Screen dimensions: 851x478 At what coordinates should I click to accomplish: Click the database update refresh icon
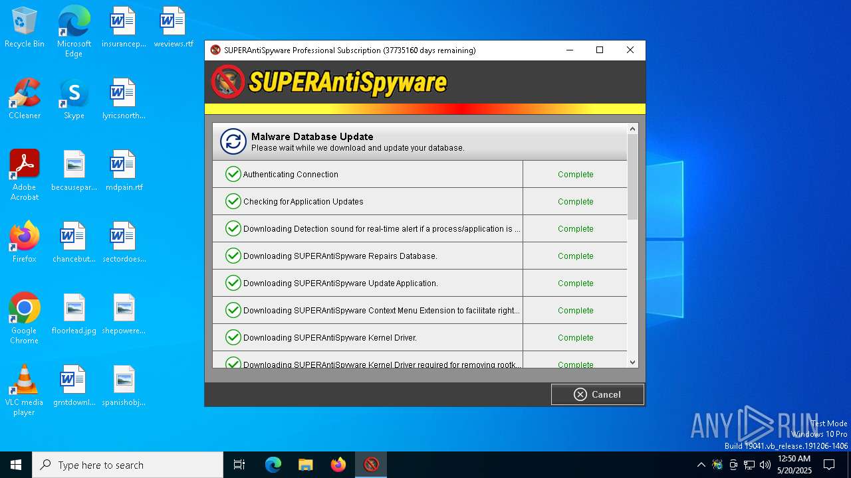233,141
